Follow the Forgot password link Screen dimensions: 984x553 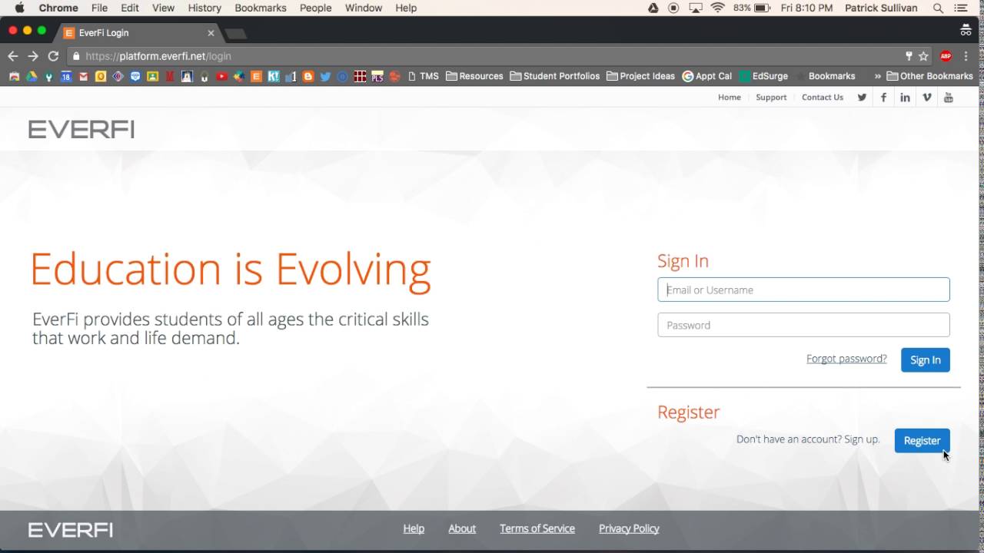click(846, 359)
